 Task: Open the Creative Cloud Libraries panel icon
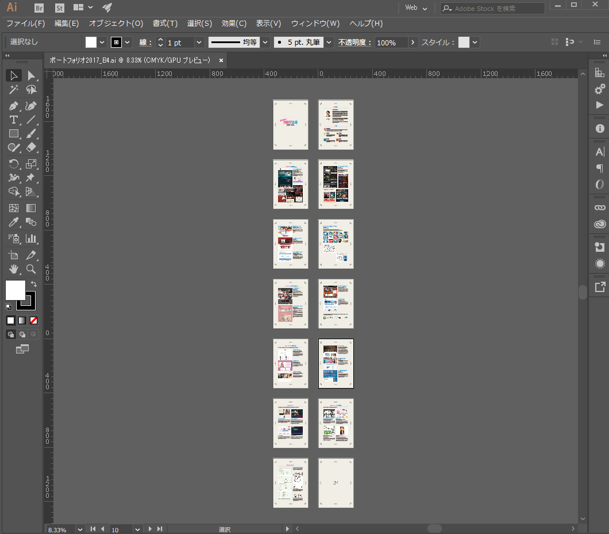tap(600, 224)
